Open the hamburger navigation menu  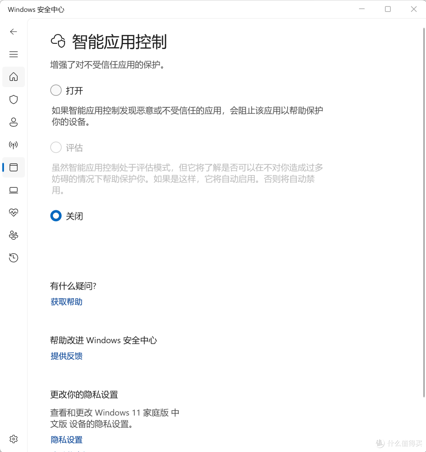coord(13,54)
